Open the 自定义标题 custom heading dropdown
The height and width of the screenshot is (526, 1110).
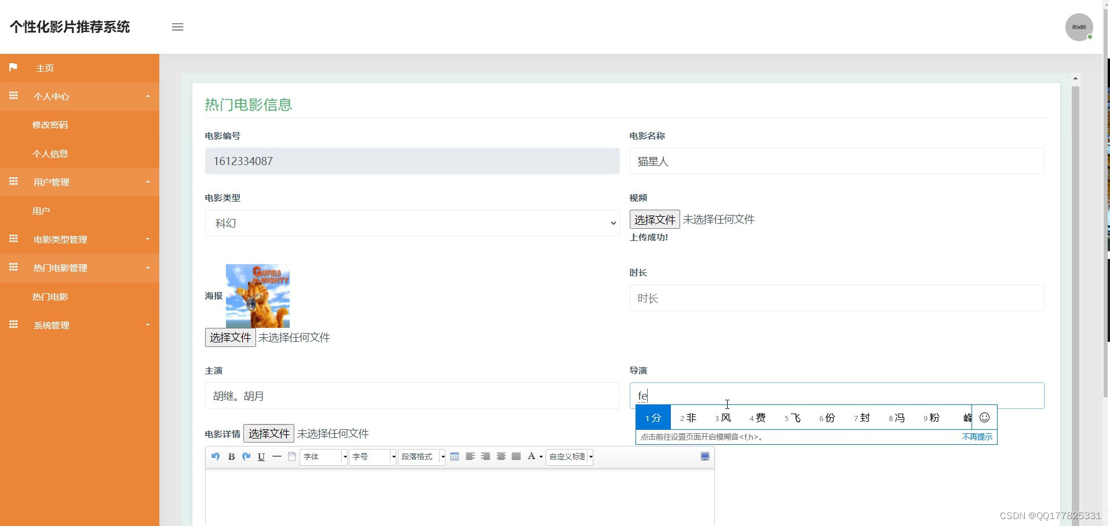(569, 456)
